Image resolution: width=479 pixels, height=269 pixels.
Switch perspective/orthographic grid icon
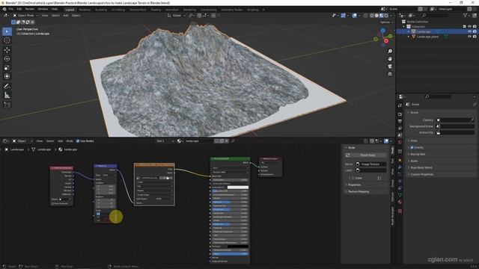(390, 74)
